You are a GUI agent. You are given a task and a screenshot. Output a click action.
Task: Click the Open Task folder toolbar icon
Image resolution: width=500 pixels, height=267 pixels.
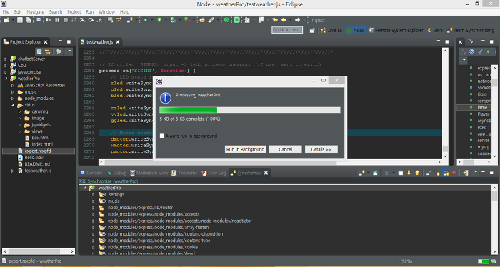pyautogui.click(x=202, y=20)
